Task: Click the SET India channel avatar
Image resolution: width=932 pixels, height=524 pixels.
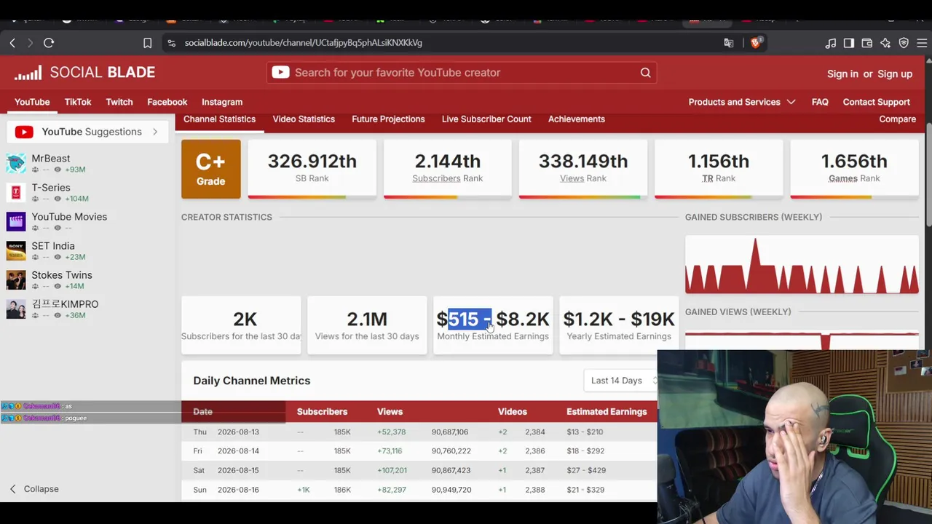Action: pyautogui.click(x=16, y=250)
